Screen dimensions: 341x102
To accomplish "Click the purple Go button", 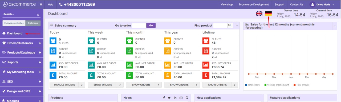I will point(151,26).
